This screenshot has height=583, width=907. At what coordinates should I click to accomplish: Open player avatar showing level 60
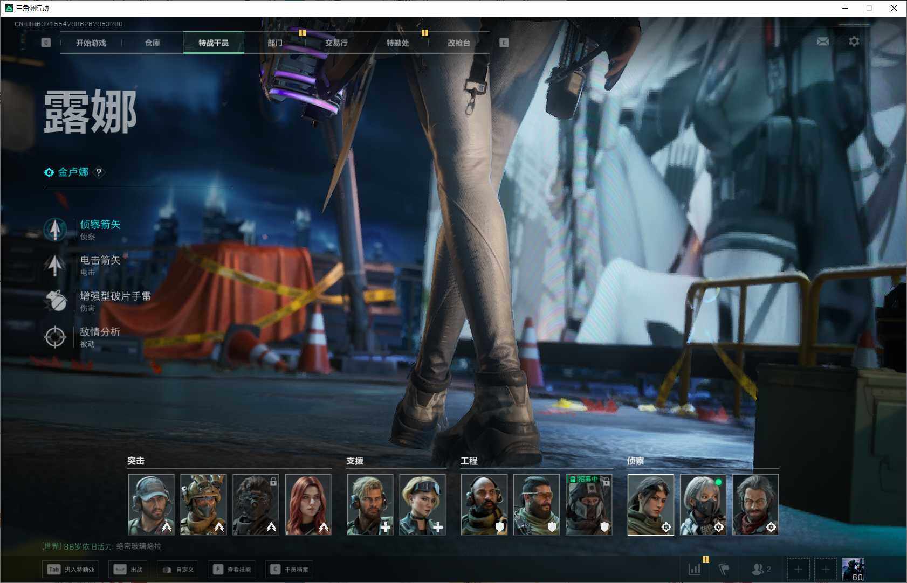click(853, 569)
